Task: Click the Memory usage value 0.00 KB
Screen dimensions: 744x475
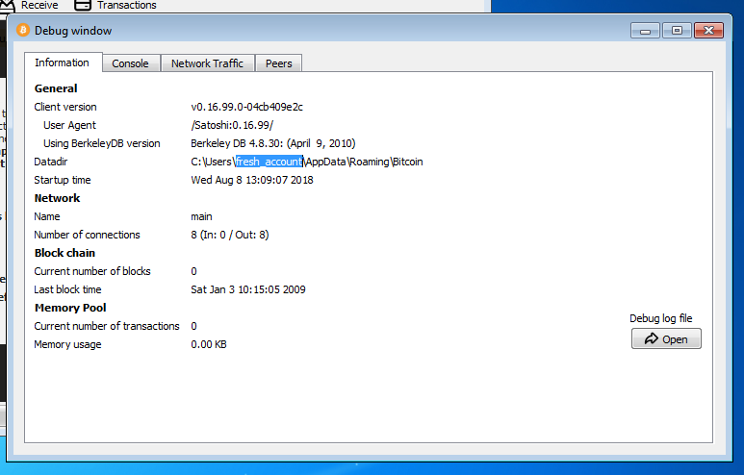Action: point(209,344)
